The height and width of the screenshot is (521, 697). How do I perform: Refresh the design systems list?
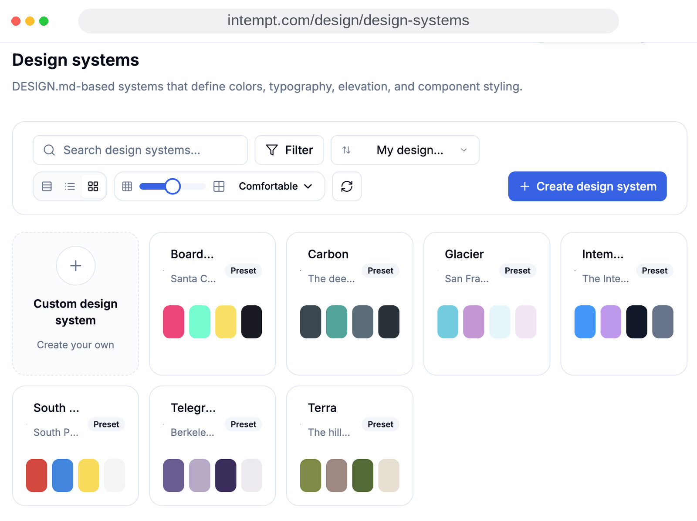point(347,187)
